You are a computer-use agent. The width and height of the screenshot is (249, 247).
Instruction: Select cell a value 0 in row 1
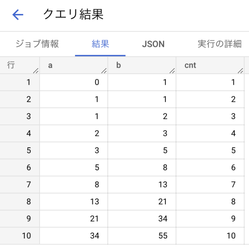(x=74, y=82)
